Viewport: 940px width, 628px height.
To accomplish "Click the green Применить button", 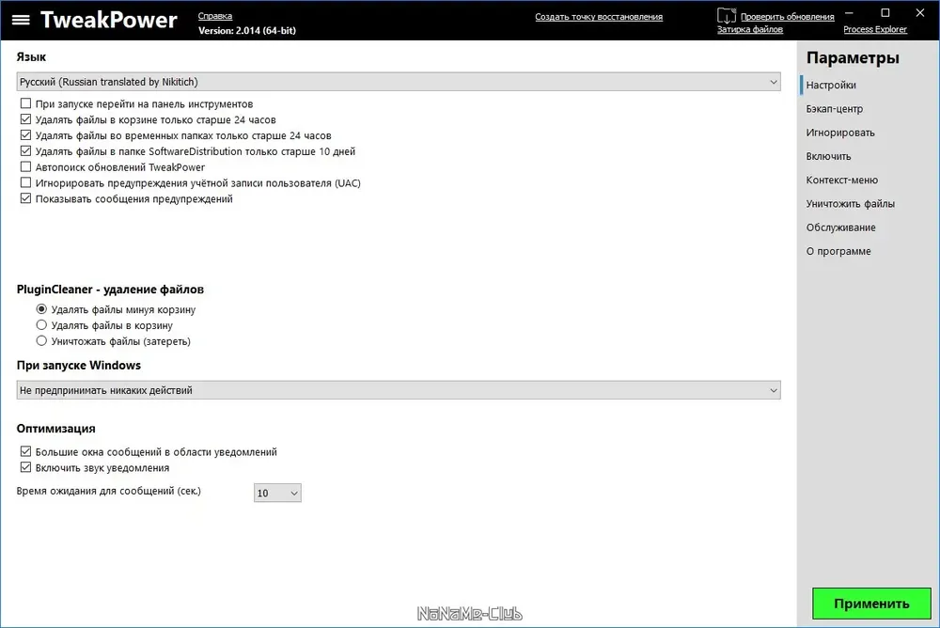I will (871, 604).
